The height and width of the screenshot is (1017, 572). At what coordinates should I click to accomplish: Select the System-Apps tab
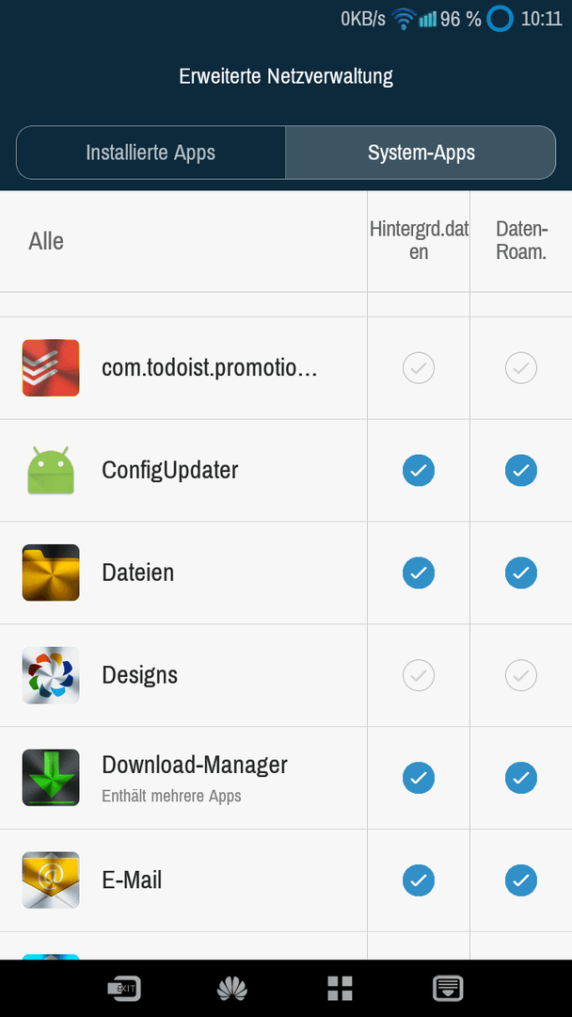click(x=421, y=153)
